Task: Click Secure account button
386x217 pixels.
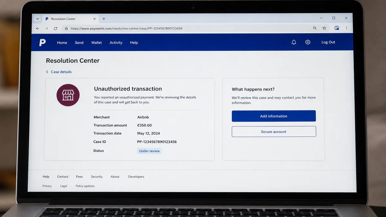Action: pyautogui.click(x=274, y=131)
